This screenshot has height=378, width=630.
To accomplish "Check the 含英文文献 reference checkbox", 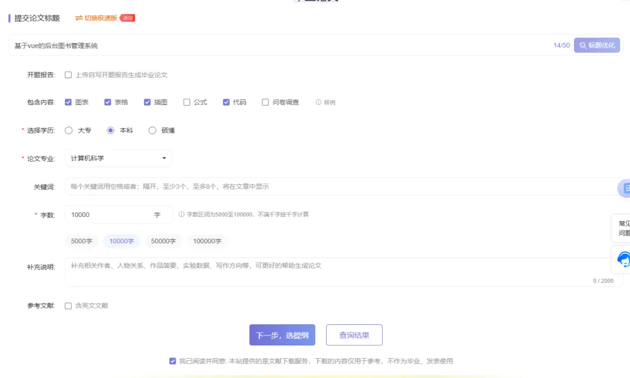I will (68, 306).
